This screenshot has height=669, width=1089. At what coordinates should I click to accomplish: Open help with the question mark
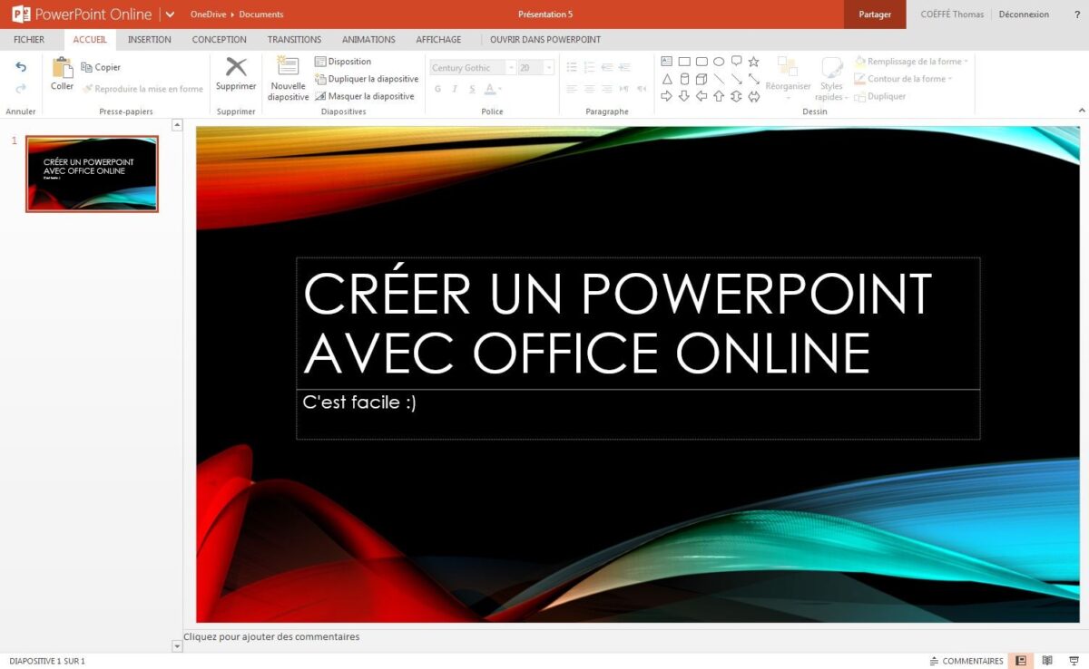tap(1077, 15)
